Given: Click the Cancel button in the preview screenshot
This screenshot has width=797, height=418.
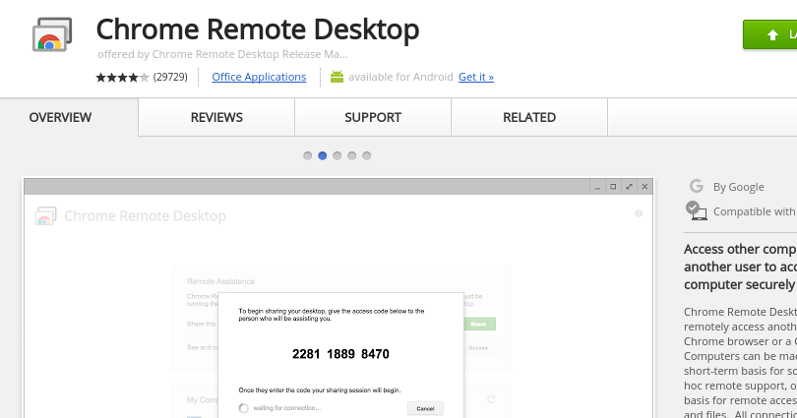Looking at the screenshot, I should [x=425, y=408].
